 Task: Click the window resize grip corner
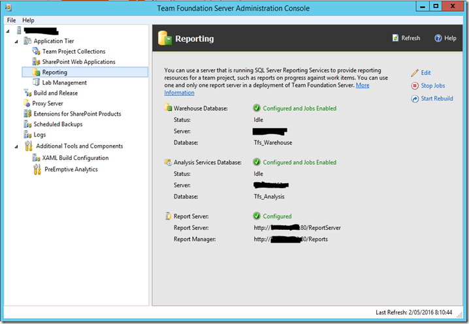(459, 314)
